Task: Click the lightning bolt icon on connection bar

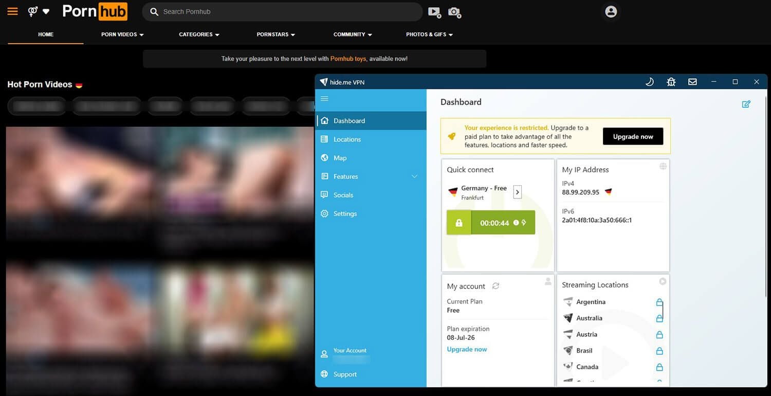Action: click(x=524, y=223)
